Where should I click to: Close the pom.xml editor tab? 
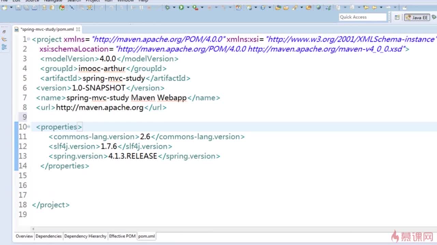(x=78, y=29)
